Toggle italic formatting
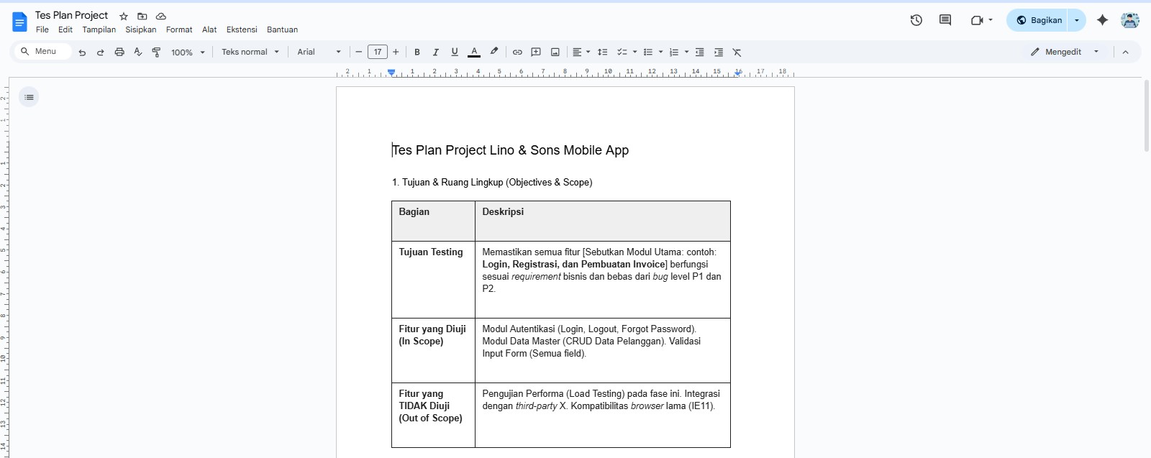The image size is (1151, 458). tap(436, 52)
